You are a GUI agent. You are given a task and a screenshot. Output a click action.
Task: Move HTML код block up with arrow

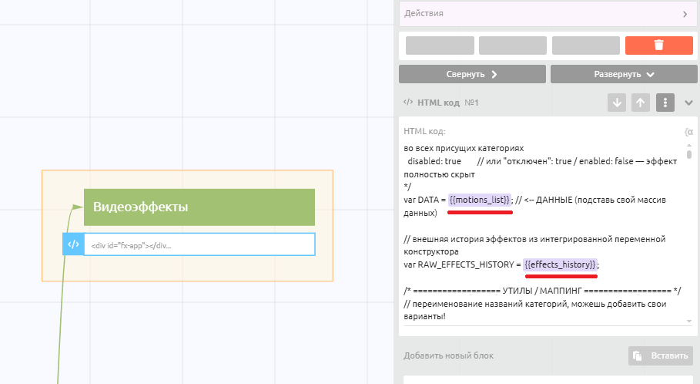[640, 103]
